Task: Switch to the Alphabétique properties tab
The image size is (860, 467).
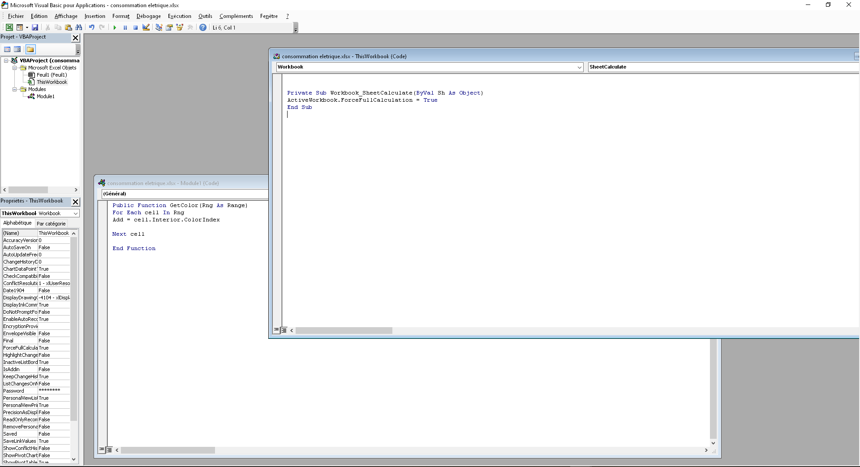Action: (x=17, y=223)
